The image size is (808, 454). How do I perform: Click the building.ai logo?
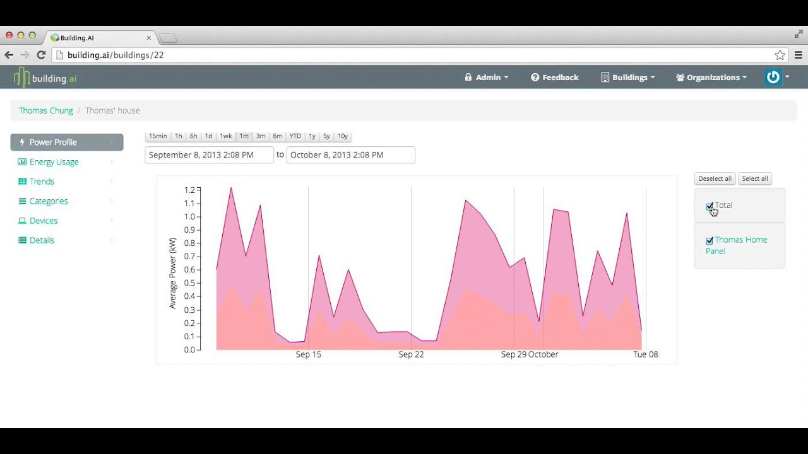(45, 78)
